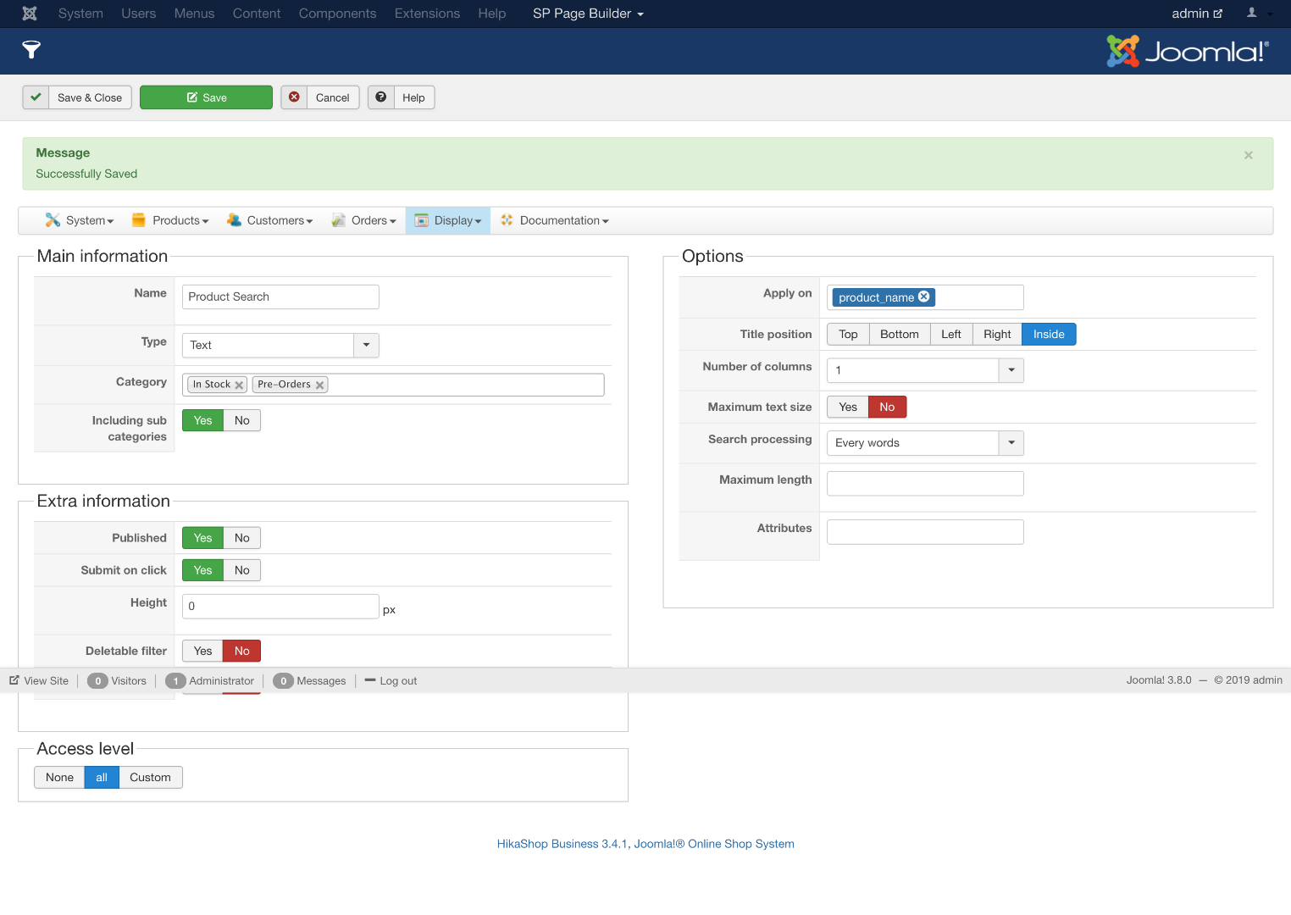This screenshot has width=1291, height=915.
Task: Open the Search processing dropdown
Action: tap(925, 443)
